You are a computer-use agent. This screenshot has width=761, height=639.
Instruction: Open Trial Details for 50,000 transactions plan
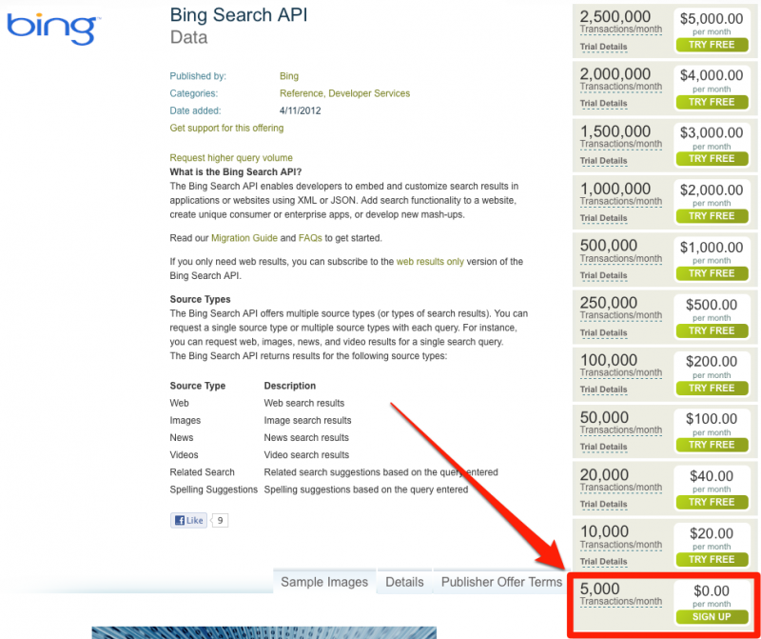604,447
